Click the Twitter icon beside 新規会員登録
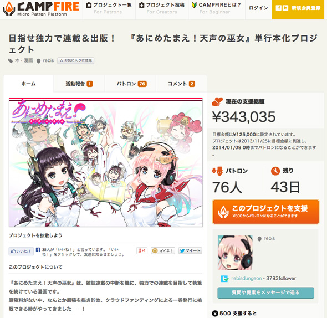The height and width of the screenshot is (318, 327). point(285,8)
